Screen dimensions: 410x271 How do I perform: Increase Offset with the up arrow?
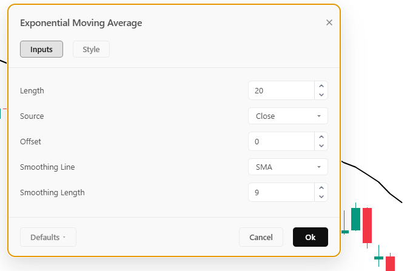[x=321, y=137]
